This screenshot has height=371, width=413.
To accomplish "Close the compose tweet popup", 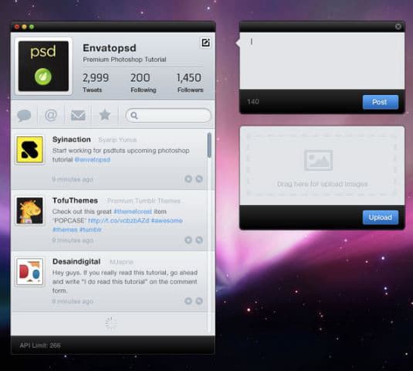I will [398, 26].
